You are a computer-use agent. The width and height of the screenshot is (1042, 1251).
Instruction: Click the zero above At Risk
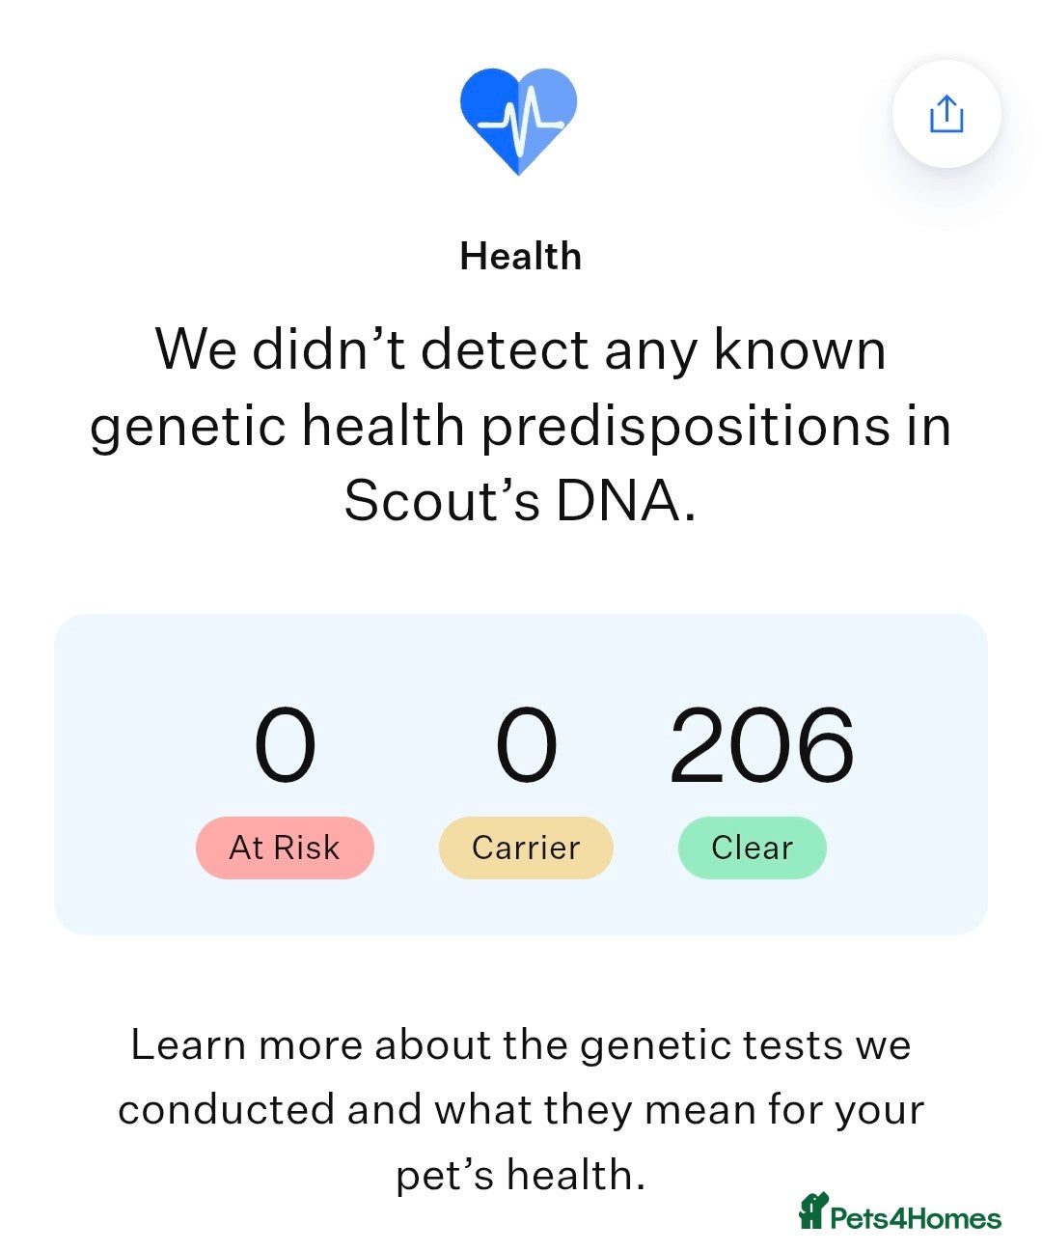(x=285, y=745)
